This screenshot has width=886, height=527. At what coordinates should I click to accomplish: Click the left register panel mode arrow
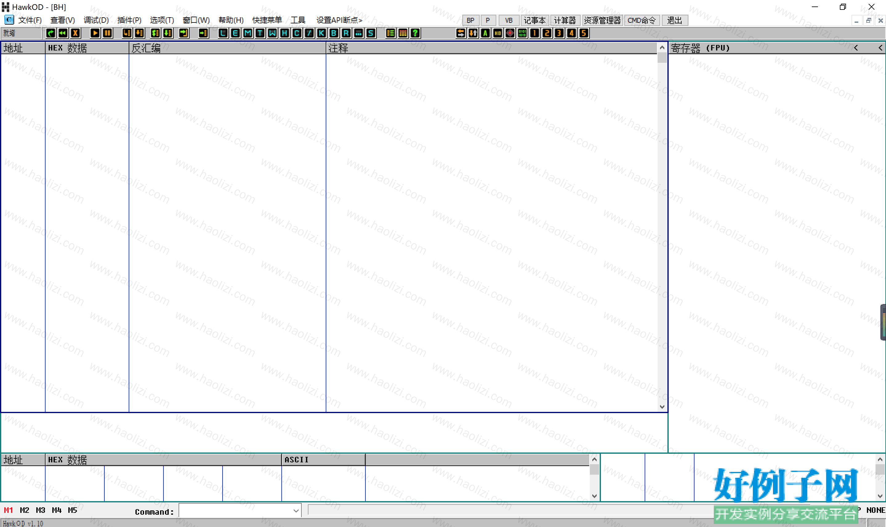[x=856, y=48]
